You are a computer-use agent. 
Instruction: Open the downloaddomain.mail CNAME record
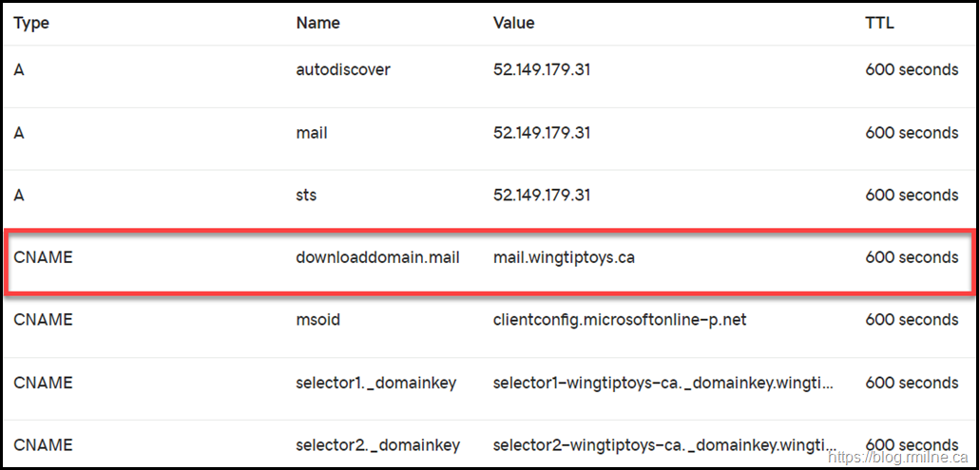click(377, 258)
